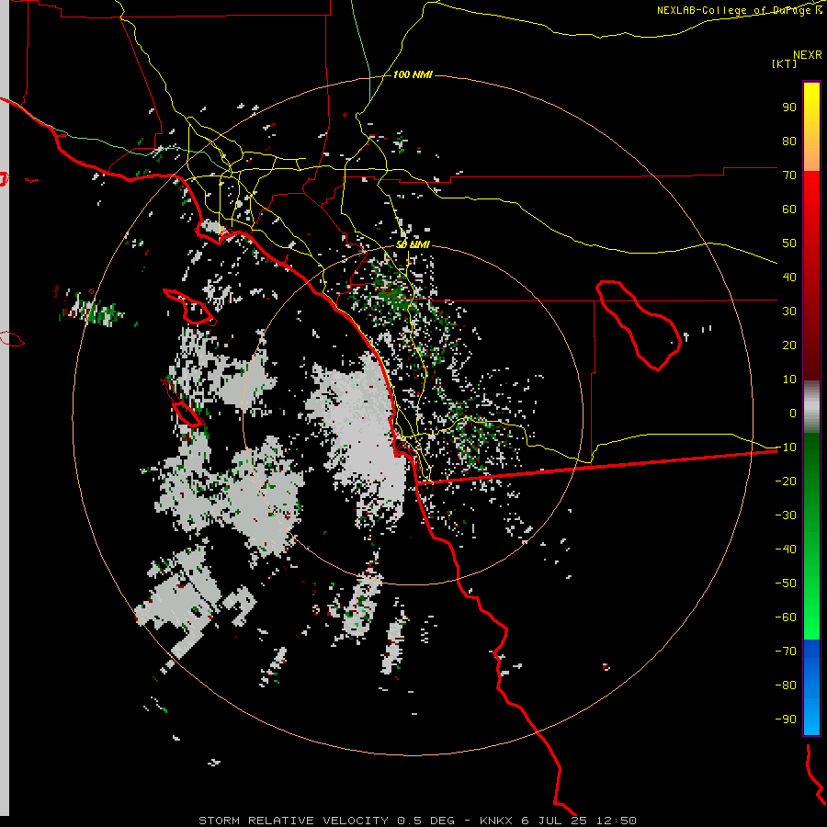
Task: Click the NEXR label above color scale
Action: tap(808, 55)
